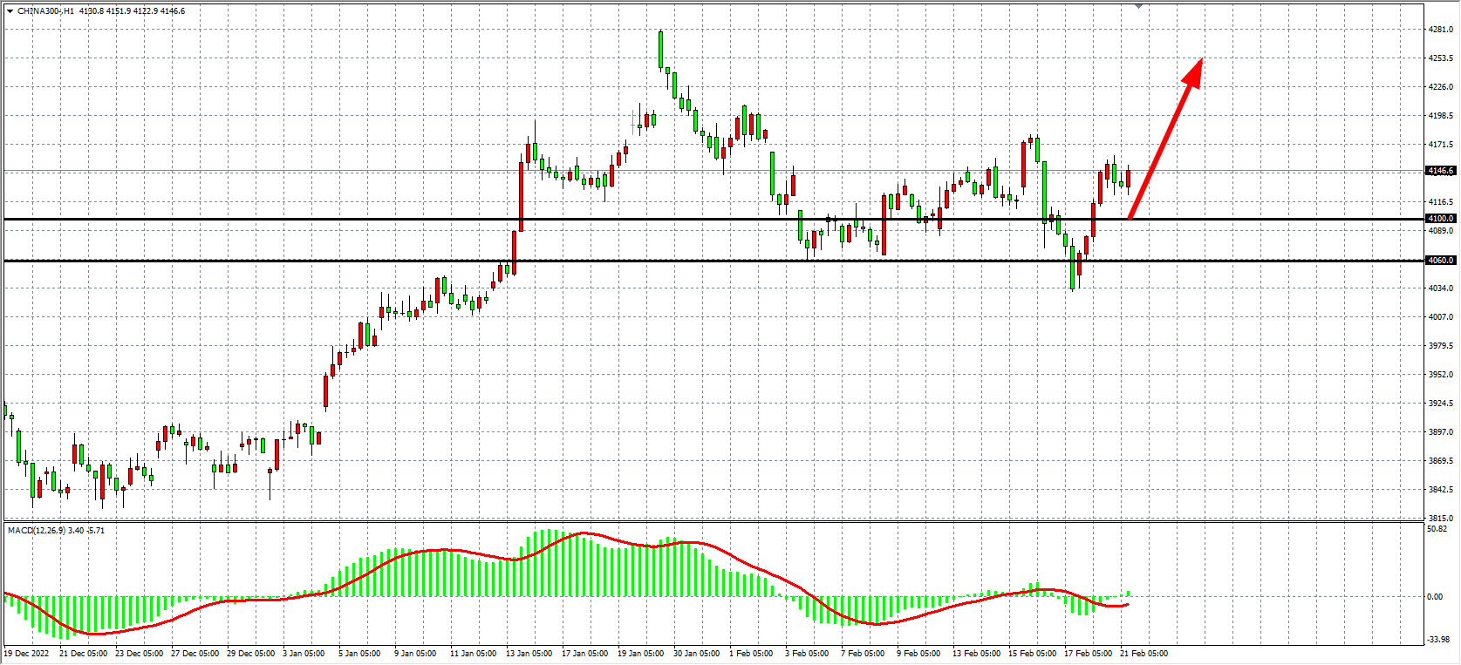This screenshot has width=1461, height=665.
Task: Click the 4281.0 price scale label
Action: (1440, 30)
